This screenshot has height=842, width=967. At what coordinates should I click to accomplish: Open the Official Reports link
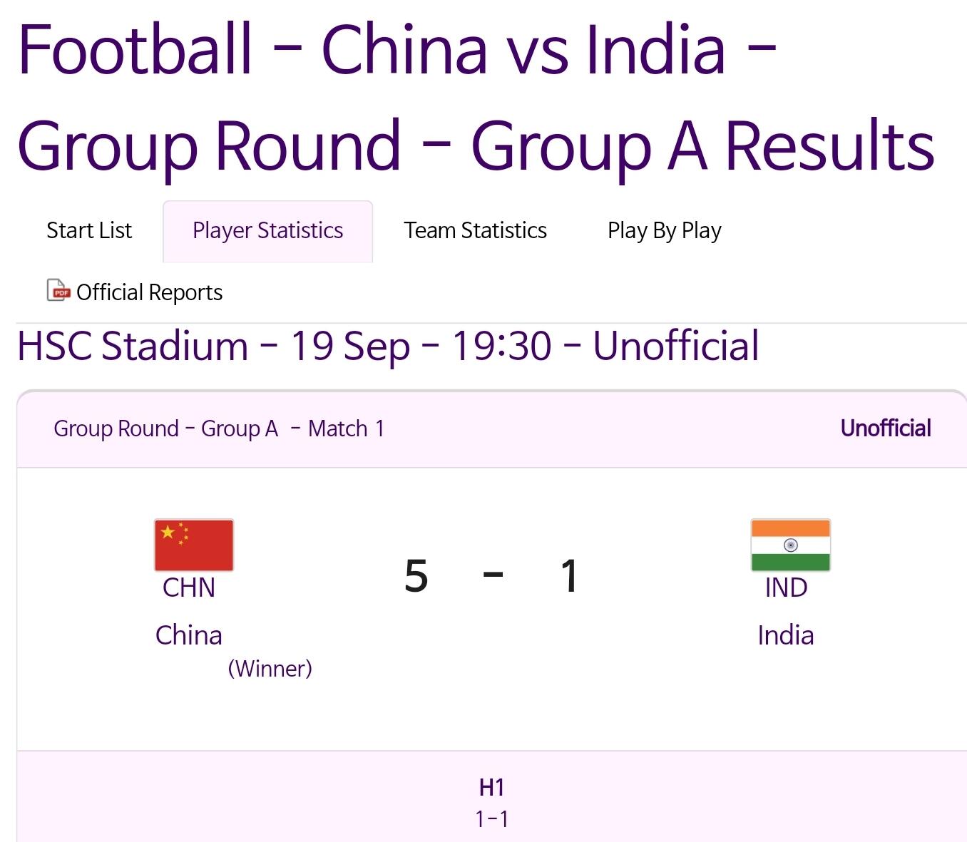[x=149, y=292]
